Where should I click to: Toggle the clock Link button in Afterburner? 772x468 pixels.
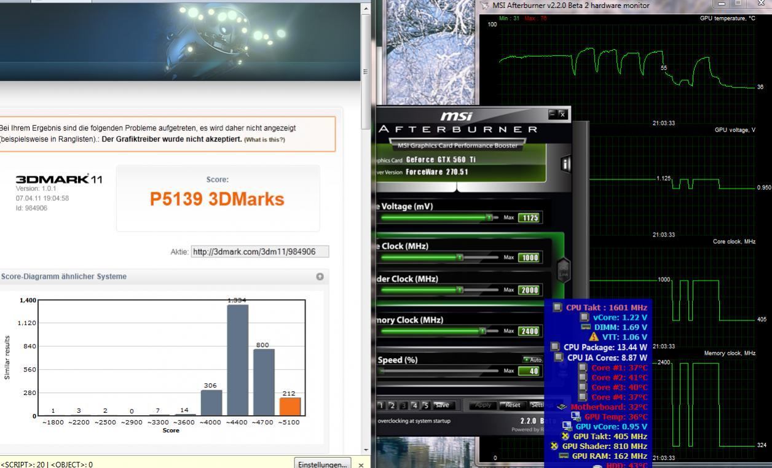point(563,270)
